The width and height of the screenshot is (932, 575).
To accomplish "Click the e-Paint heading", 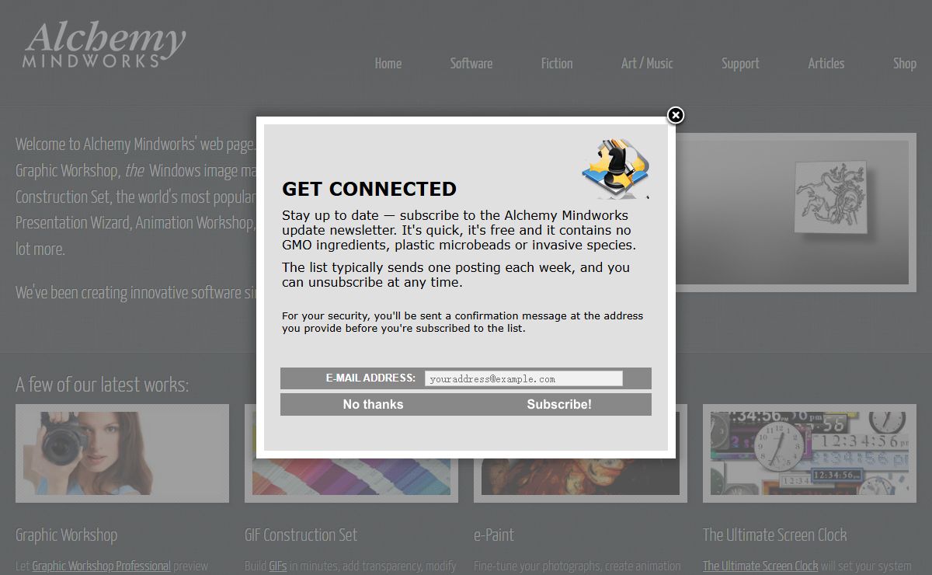I will coord(494,535).
